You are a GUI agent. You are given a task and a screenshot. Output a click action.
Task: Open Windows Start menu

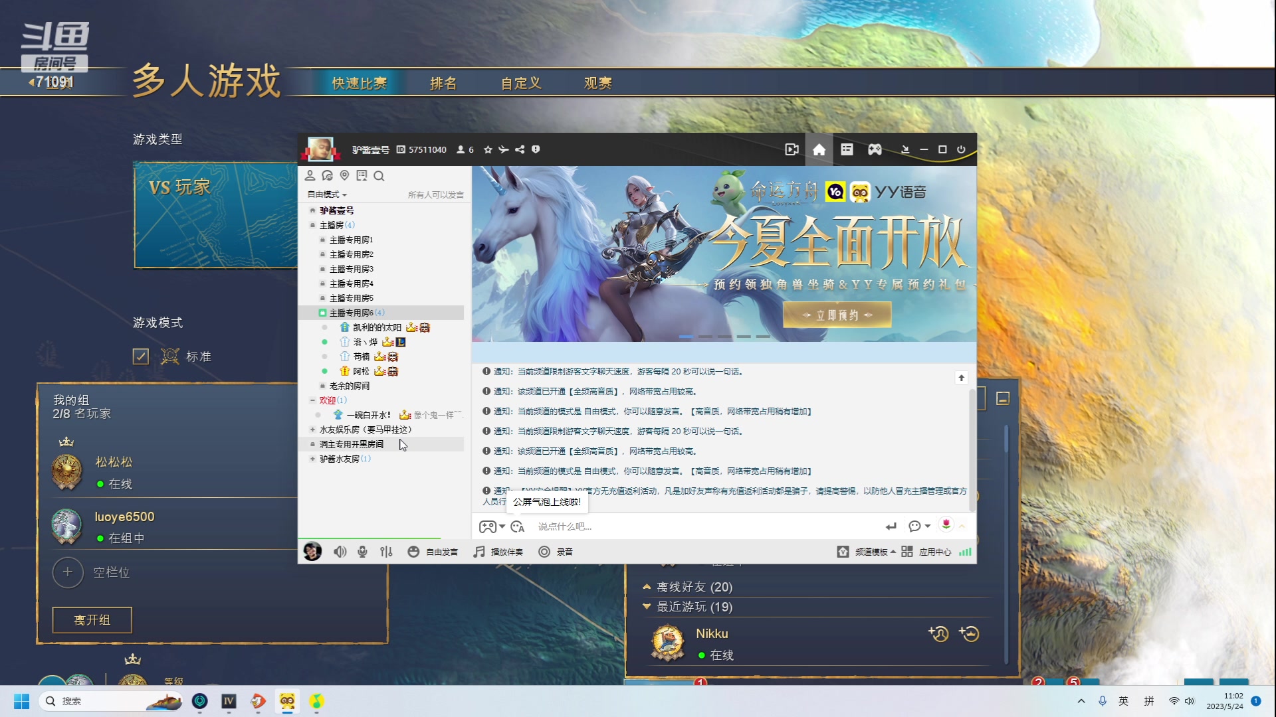21,701
